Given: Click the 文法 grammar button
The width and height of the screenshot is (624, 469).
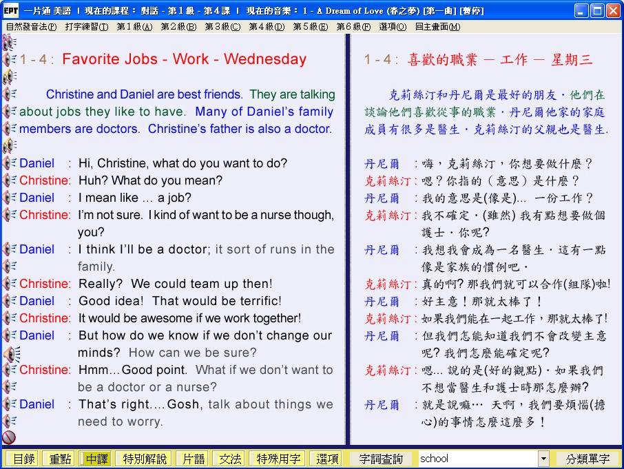Looking at the screenshot, I should point(230,459).
